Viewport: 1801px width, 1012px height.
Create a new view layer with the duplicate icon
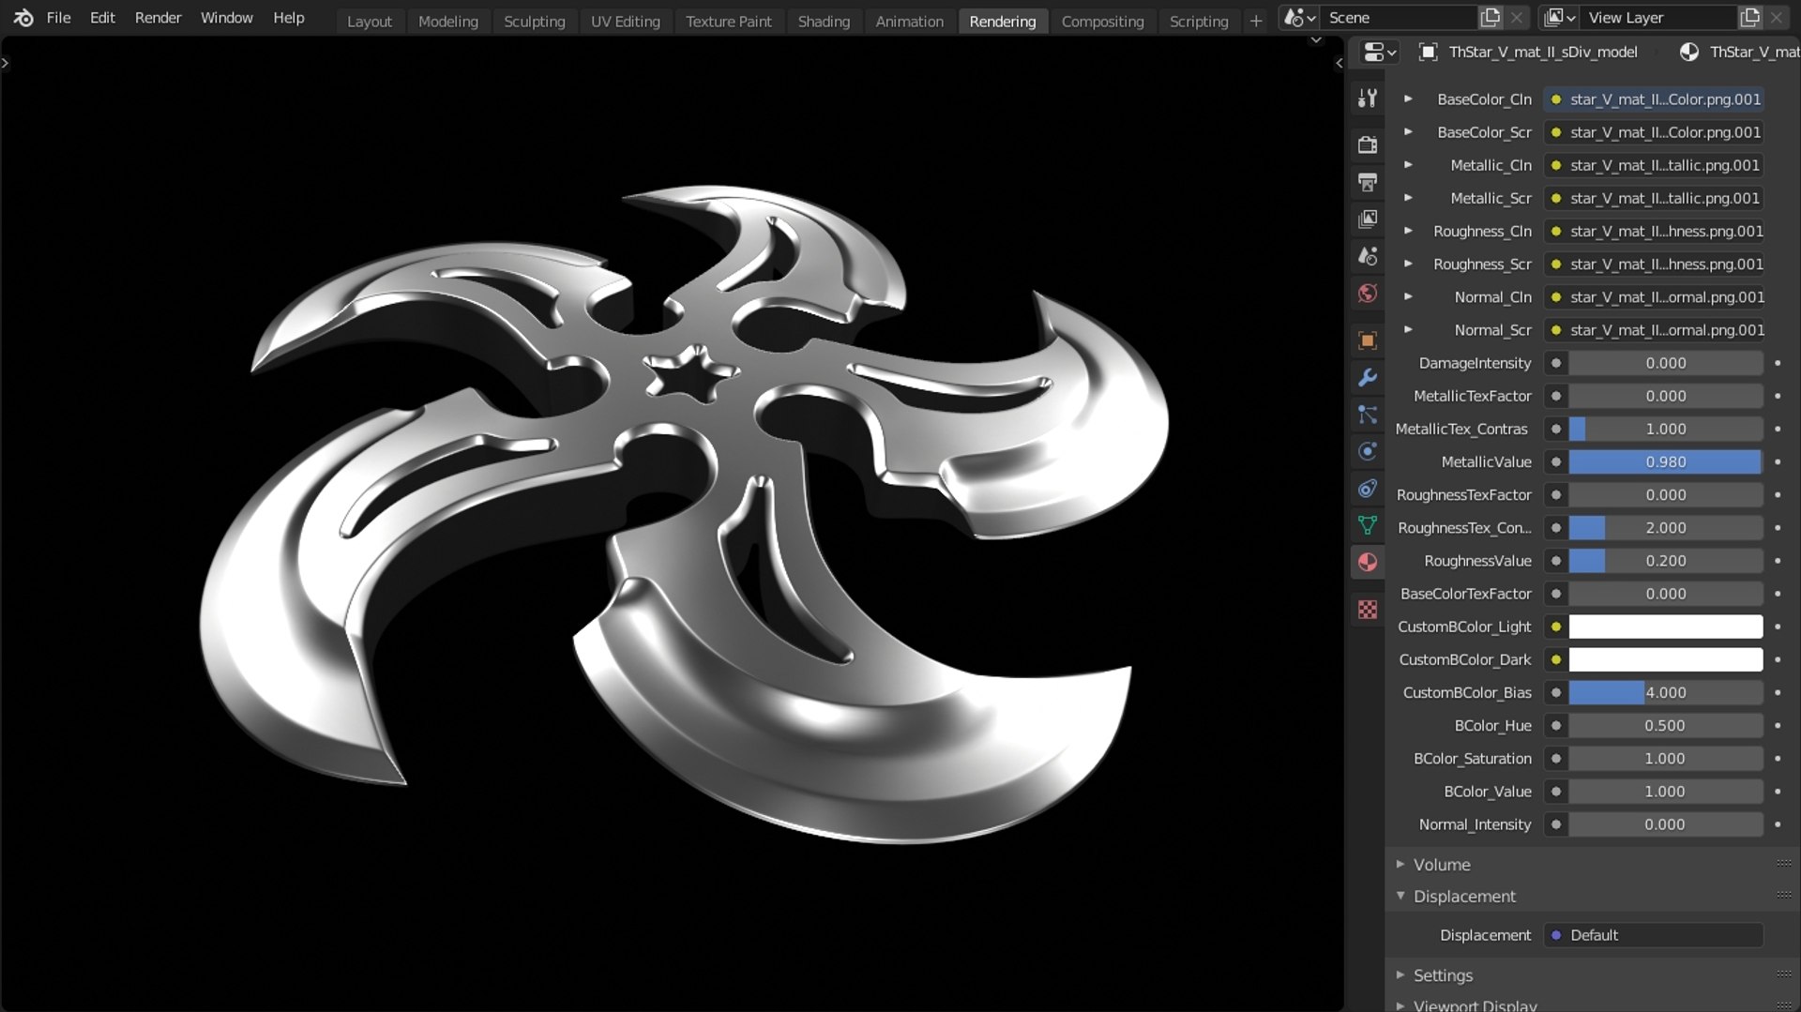click(x=1749, y=18)
